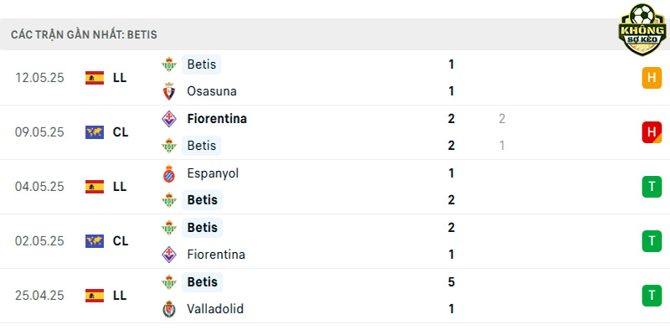The image size is (670, 335).
Task: Click Fiorentina crest in 09.05.25 match
Action: tap(169, 119)
